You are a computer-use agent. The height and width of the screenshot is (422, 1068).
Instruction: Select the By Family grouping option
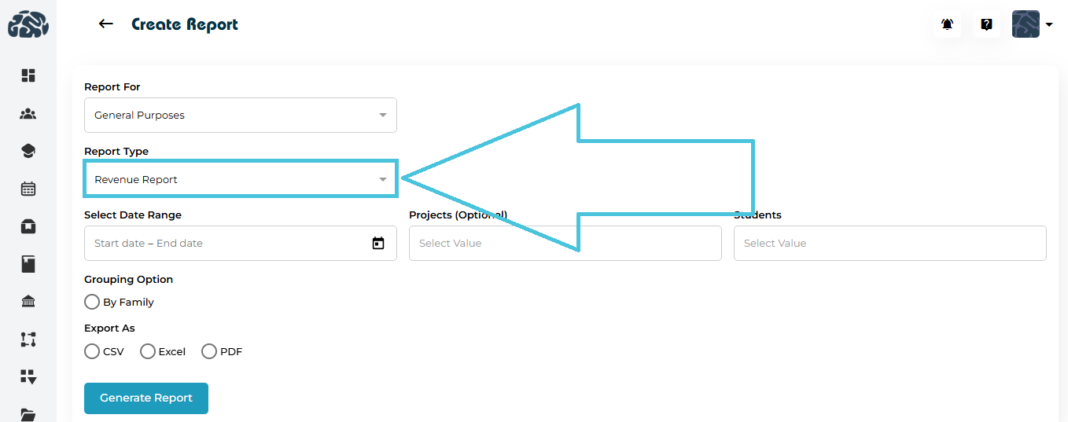click(x=92, y=302)
